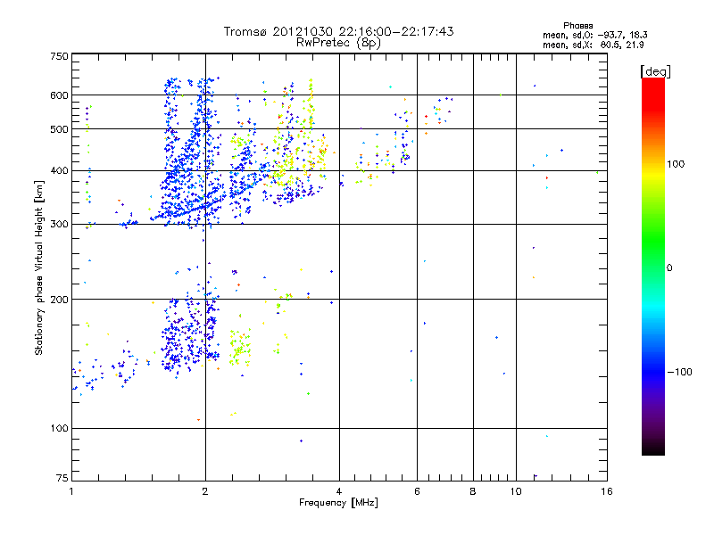Click the 'Phases' header text
This screenshot has height=535, width=714.
(577, 26)
